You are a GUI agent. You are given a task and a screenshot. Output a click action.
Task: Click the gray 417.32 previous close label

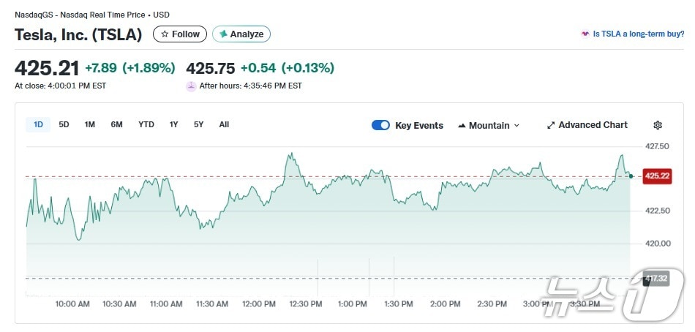[x=656, y=279]
